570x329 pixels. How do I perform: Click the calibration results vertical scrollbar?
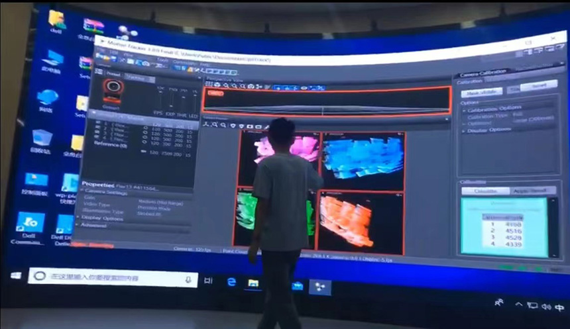click(553, 227)
